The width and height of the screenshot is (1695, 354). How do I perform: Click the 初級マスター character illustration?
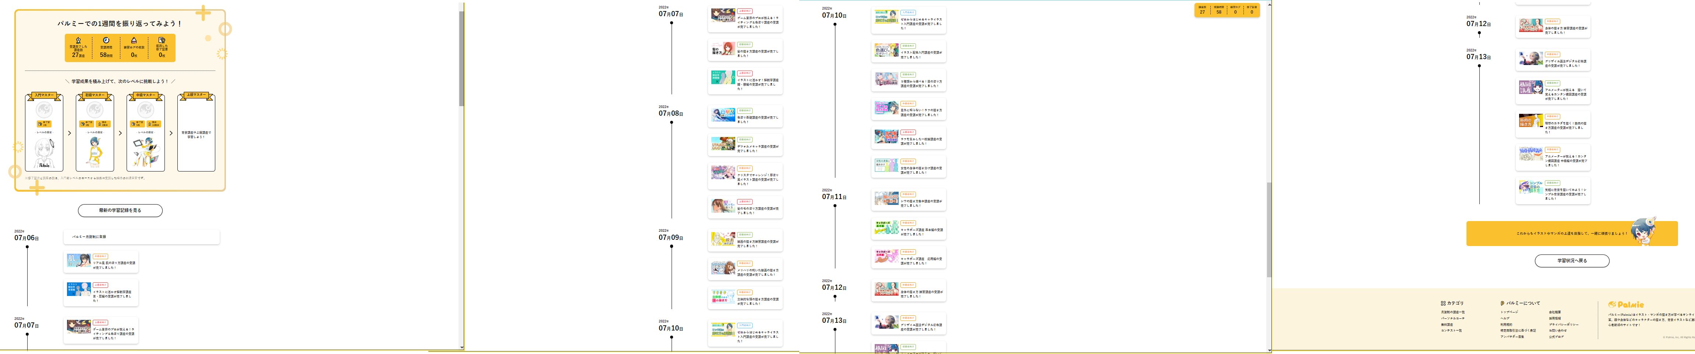point(95,153)
